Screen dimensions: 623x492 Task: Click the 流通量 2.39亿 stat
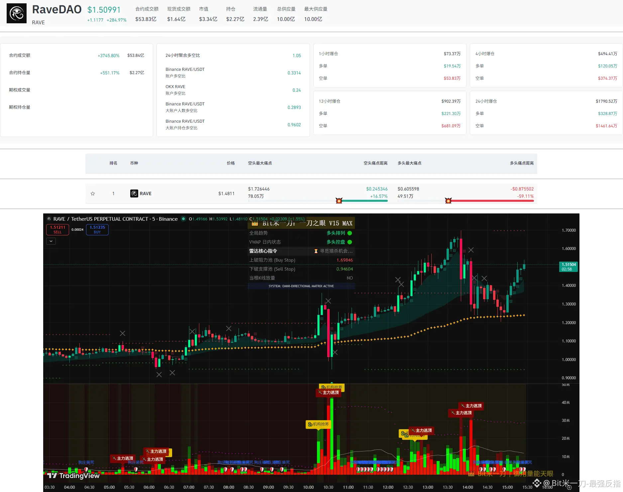[260, 14]
